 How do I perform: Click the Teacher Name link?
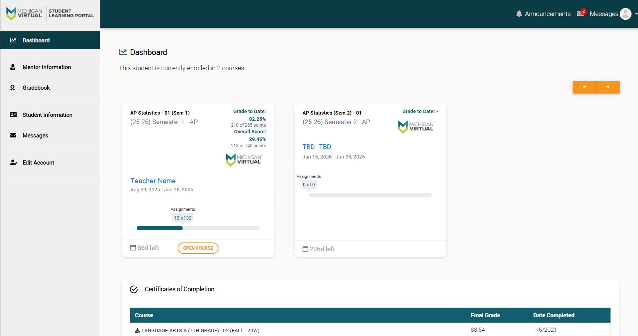(x=153, y=181)
